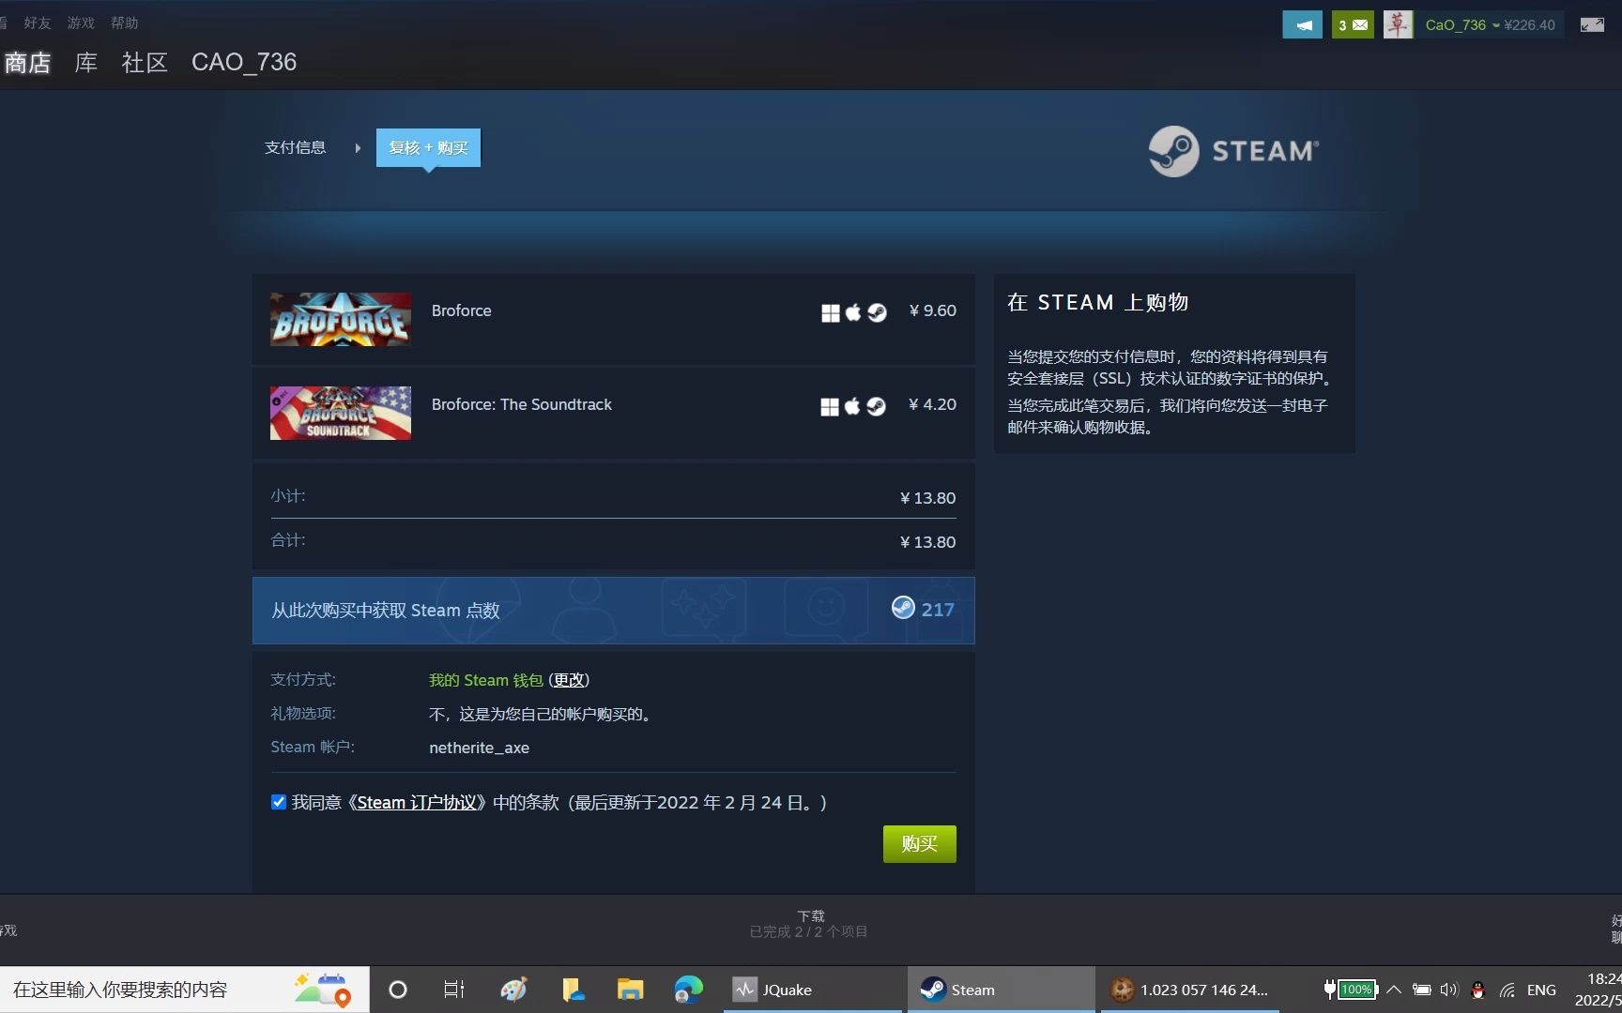Click the 合计 total ¥ 13.80 value
This screenshot has height=1013, width=1622.
pos(927,542)
